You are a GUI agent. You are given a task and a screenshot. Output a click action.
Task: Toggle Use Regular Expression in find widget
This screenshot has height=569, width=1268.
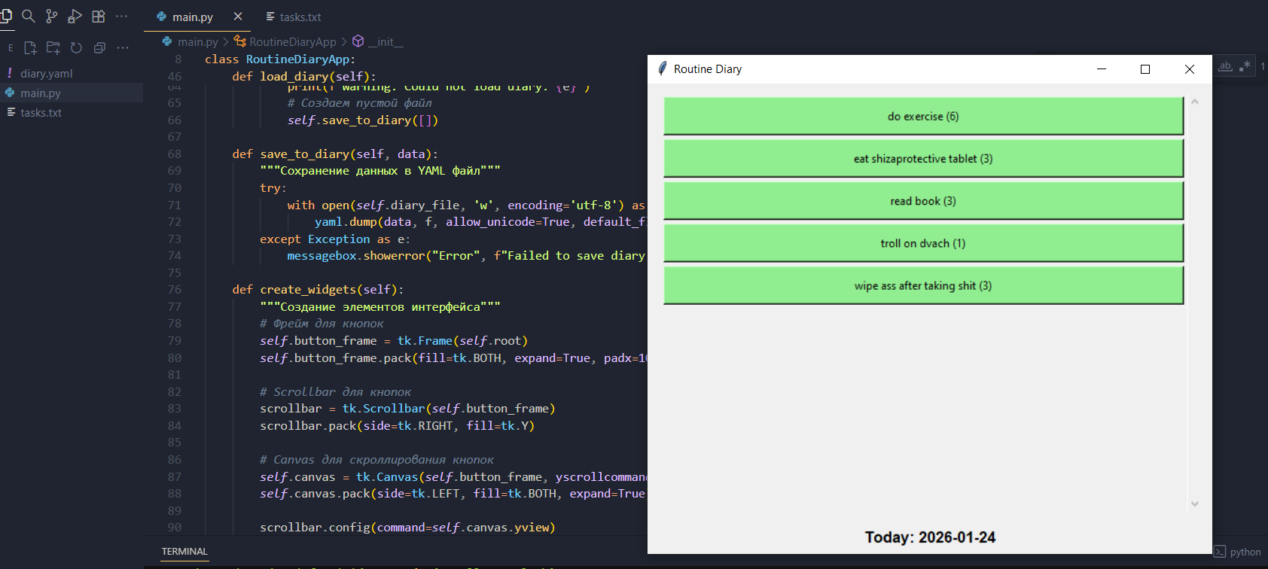[x=1244, y=66]
